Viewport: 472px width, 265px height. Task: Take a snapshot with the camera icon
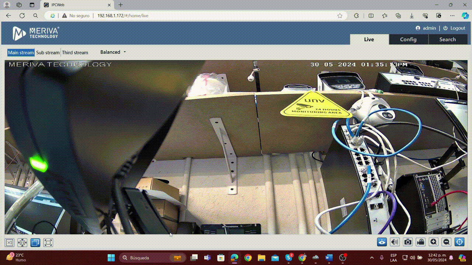tap(407, 242)
